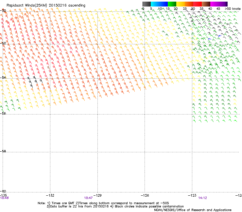Screen dimensions: 242x212
Task: Click the 15:46 pass time label
Action: coord(4,198)
